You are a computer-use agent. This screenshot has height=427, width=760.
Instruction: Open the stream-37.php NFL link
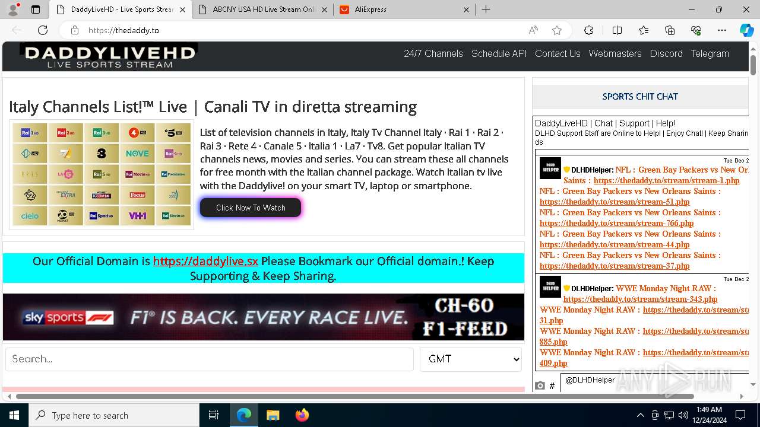pos(615,266)
